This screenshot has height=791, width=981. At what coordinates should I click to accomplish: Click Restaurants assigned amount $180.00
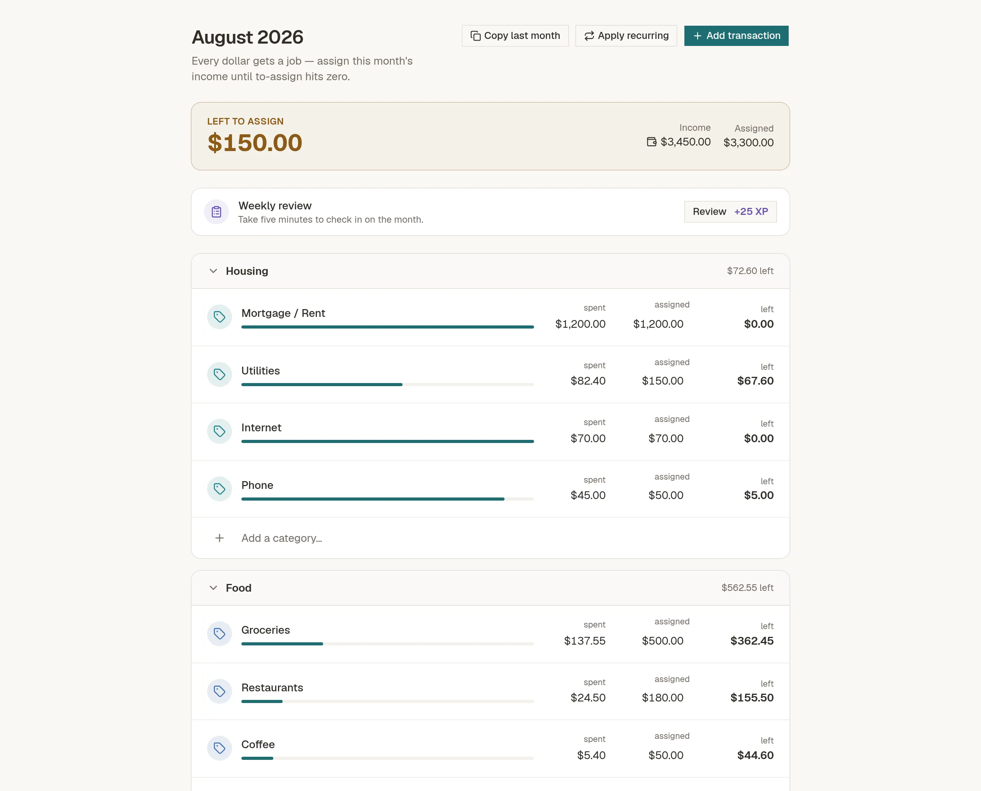pyautogui.click(x=663, y=698)
